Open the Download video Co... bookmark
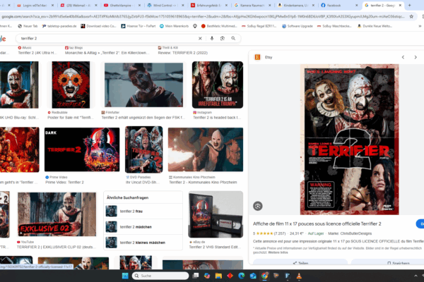Image resolution: width=424 pixels, height=282 pixels. pos(98,26)
